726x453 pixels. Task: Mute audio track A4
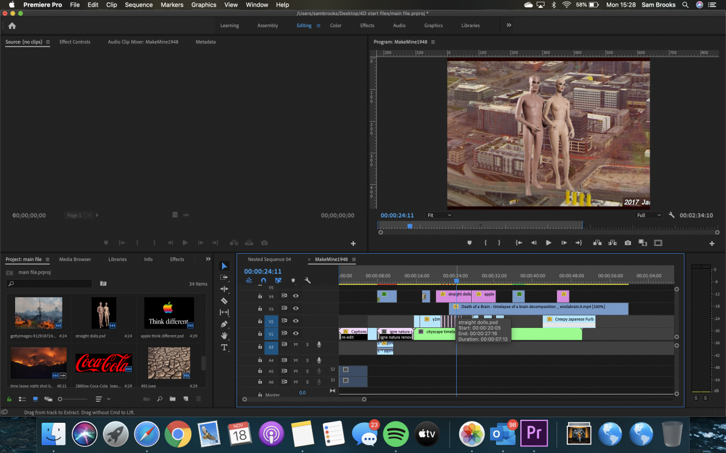pyautogui.click(x=296, y=361)
